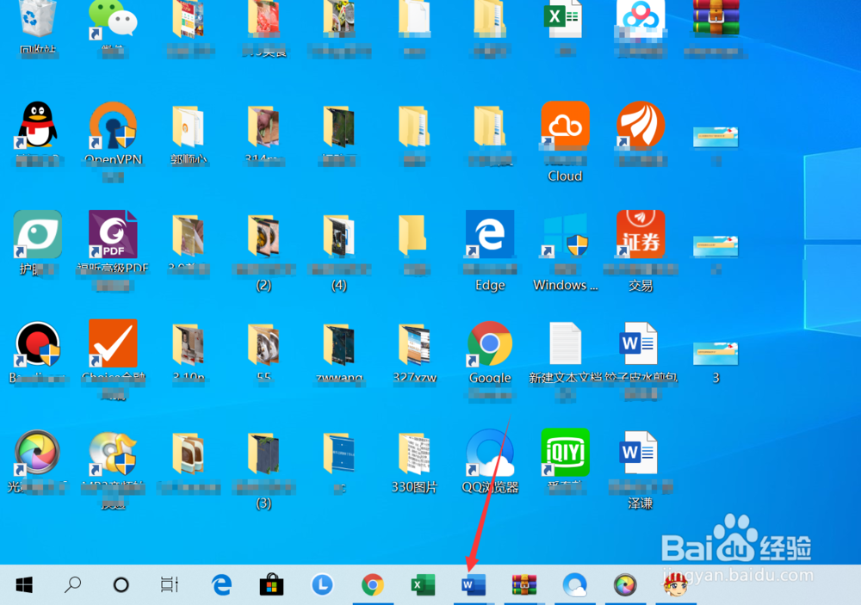This screenshot has width=861, height=605.
Task: Open WinRAR from the taskbar
Action: pyautogui.click(x=523, y=585)
